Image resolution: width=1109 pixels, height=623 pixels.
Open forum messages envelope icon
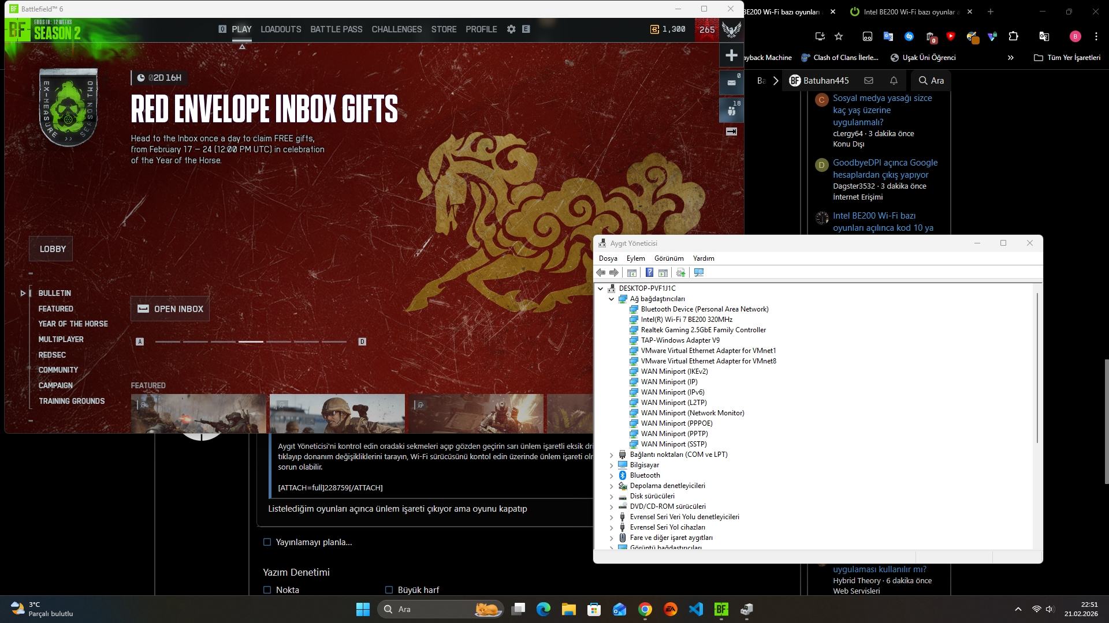point(869,81)
